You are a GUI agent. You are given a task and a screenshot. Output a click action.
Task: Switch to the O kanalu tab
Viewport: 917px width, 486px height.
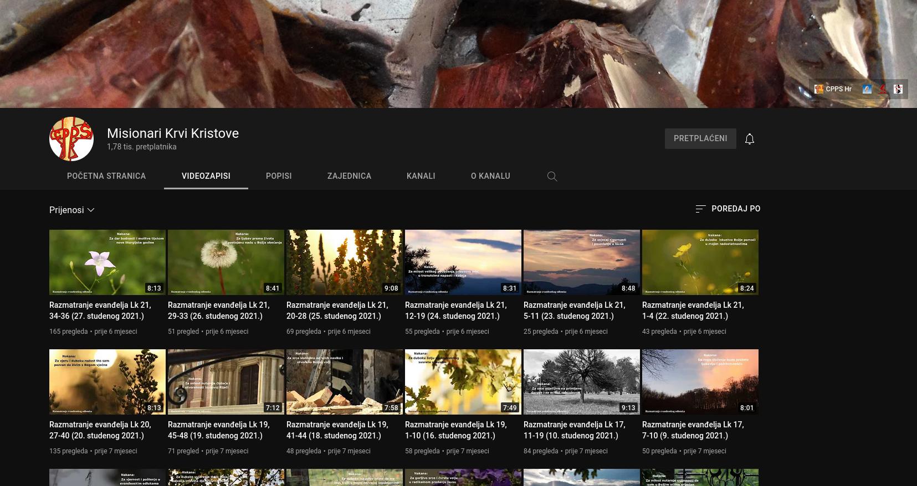(x=490, y=176)
